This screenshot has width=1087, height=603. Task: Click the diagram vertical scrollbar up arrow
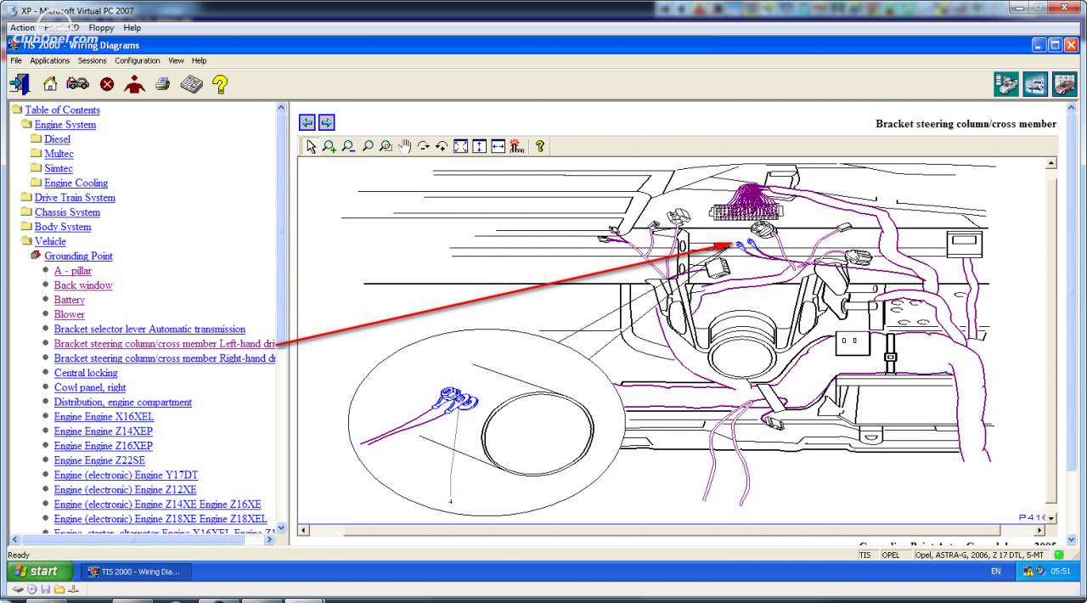1051,163
